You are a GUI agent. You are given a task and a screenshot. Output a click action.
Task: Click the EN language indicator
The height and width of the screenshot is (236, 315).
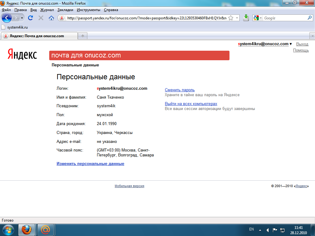click(251, 229)
